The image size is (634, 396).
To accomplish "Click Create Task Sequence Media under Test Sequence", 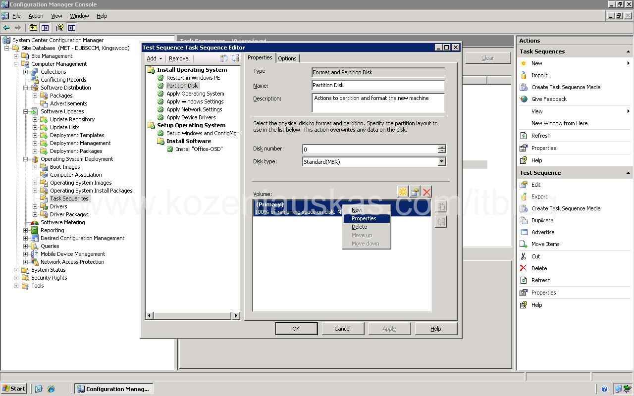I will [x=566, y=208].
